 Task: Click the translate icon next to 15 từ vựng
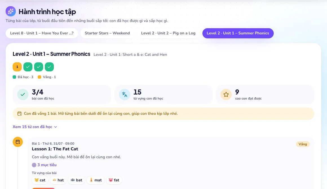[x=125, y=95]
